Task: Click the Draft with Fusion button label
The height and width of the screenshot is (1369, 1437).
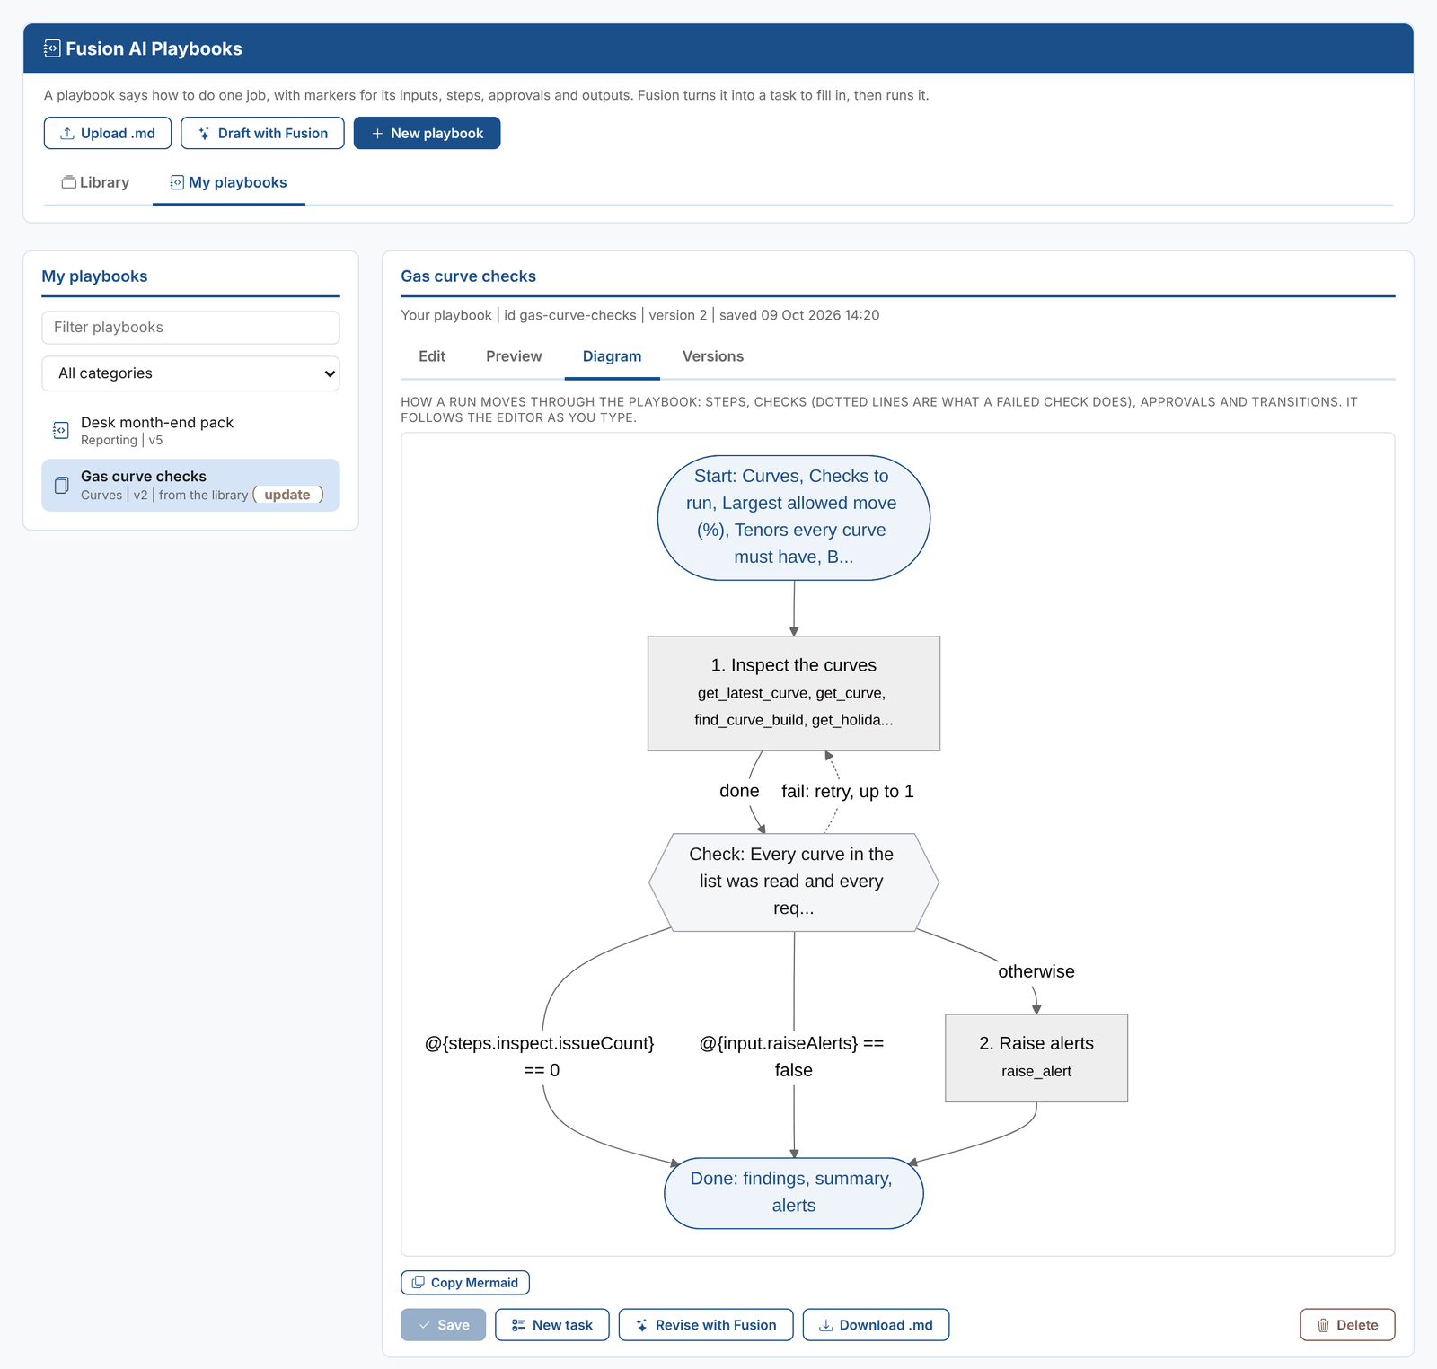Action: coord(273,133)
